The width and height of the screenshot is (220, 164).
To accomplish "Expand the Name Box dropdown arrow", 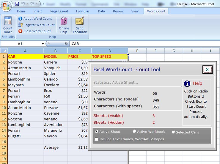I will click(43, 44).
